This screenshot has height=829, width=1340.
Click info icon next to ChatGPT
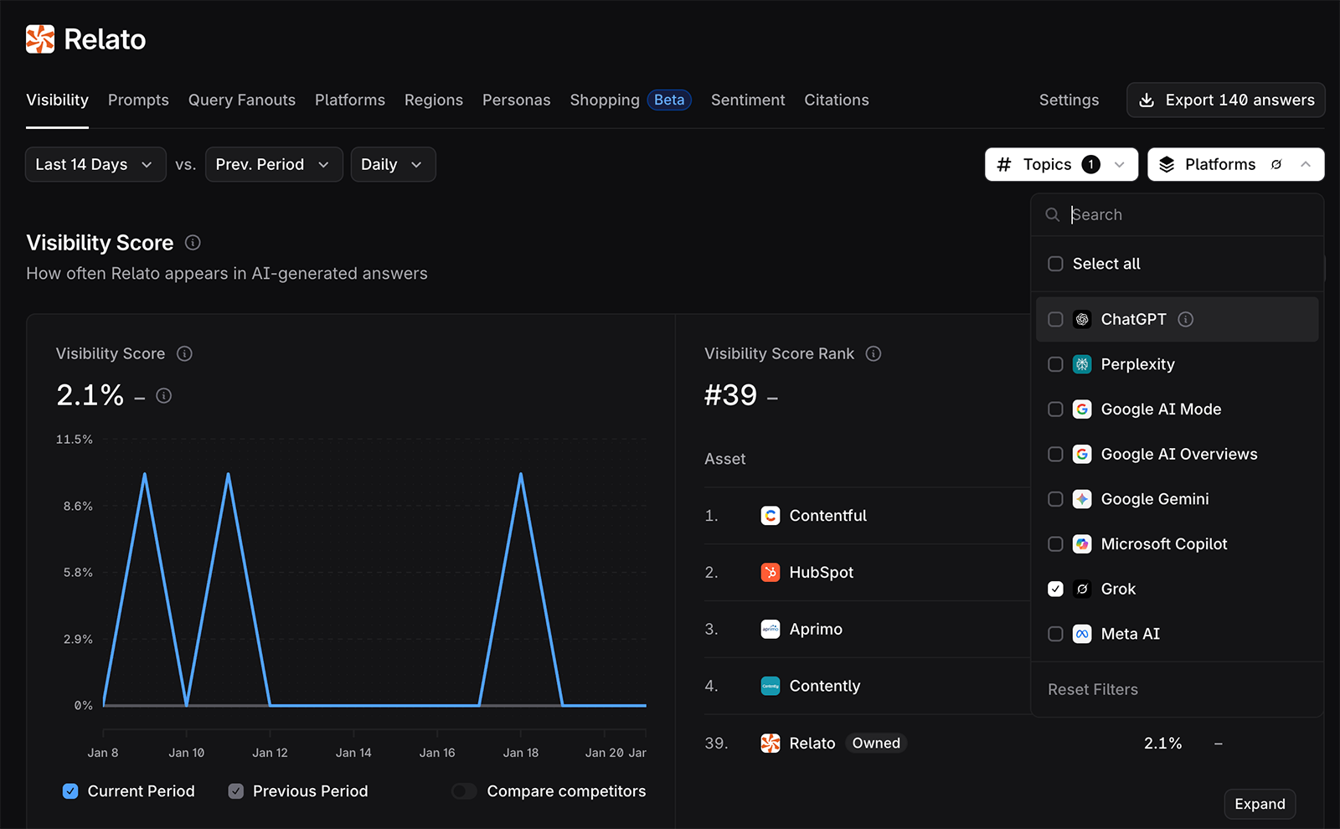tap(1185, 319)
